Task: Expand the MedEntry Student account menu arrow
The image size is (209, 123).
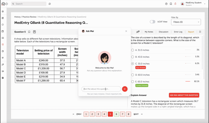Action: click(205, 4)
